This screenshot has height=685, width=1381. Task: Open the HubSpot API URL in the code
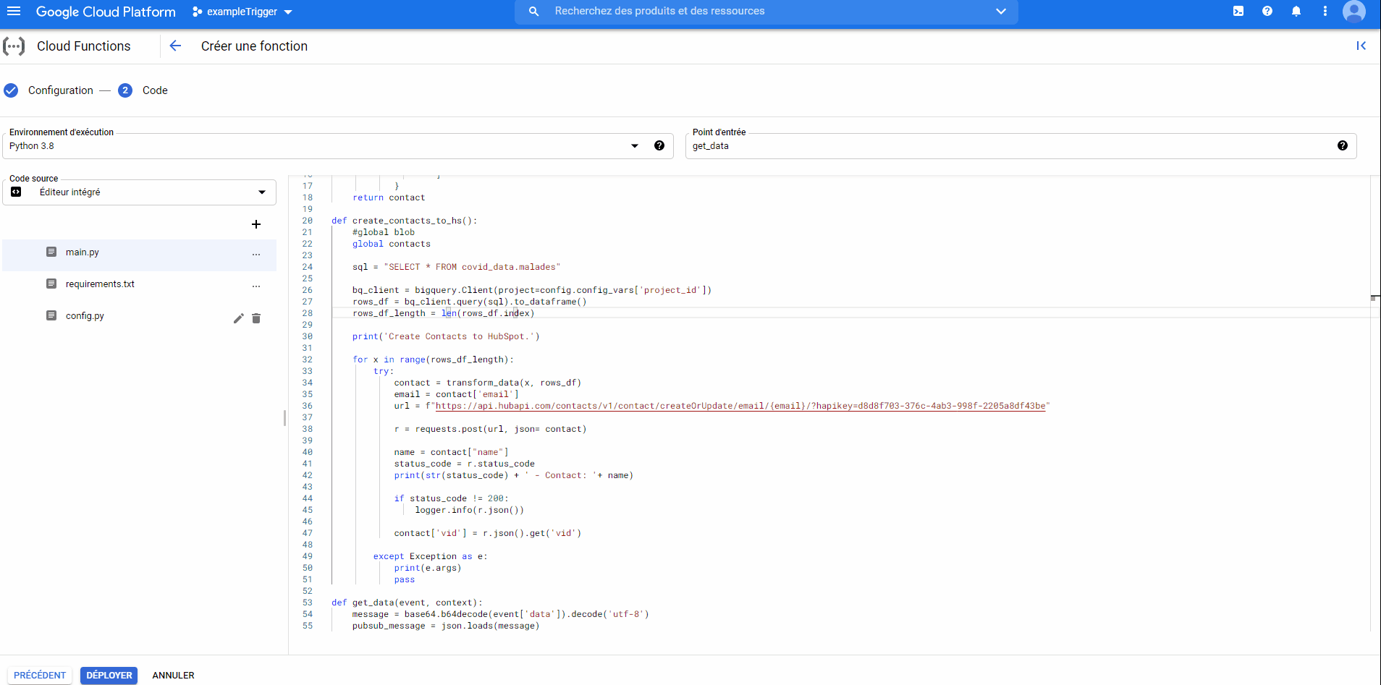(x=740, y=406)
